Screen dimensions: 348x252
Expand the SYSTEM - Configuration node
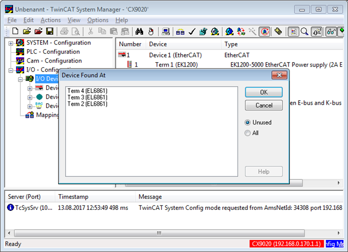[x=11, y=43]
